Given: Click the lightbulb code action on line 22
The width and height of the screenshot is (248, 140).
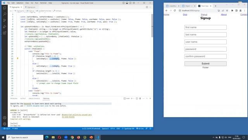Looking at the screenshot, I should (x=17, y=58).
